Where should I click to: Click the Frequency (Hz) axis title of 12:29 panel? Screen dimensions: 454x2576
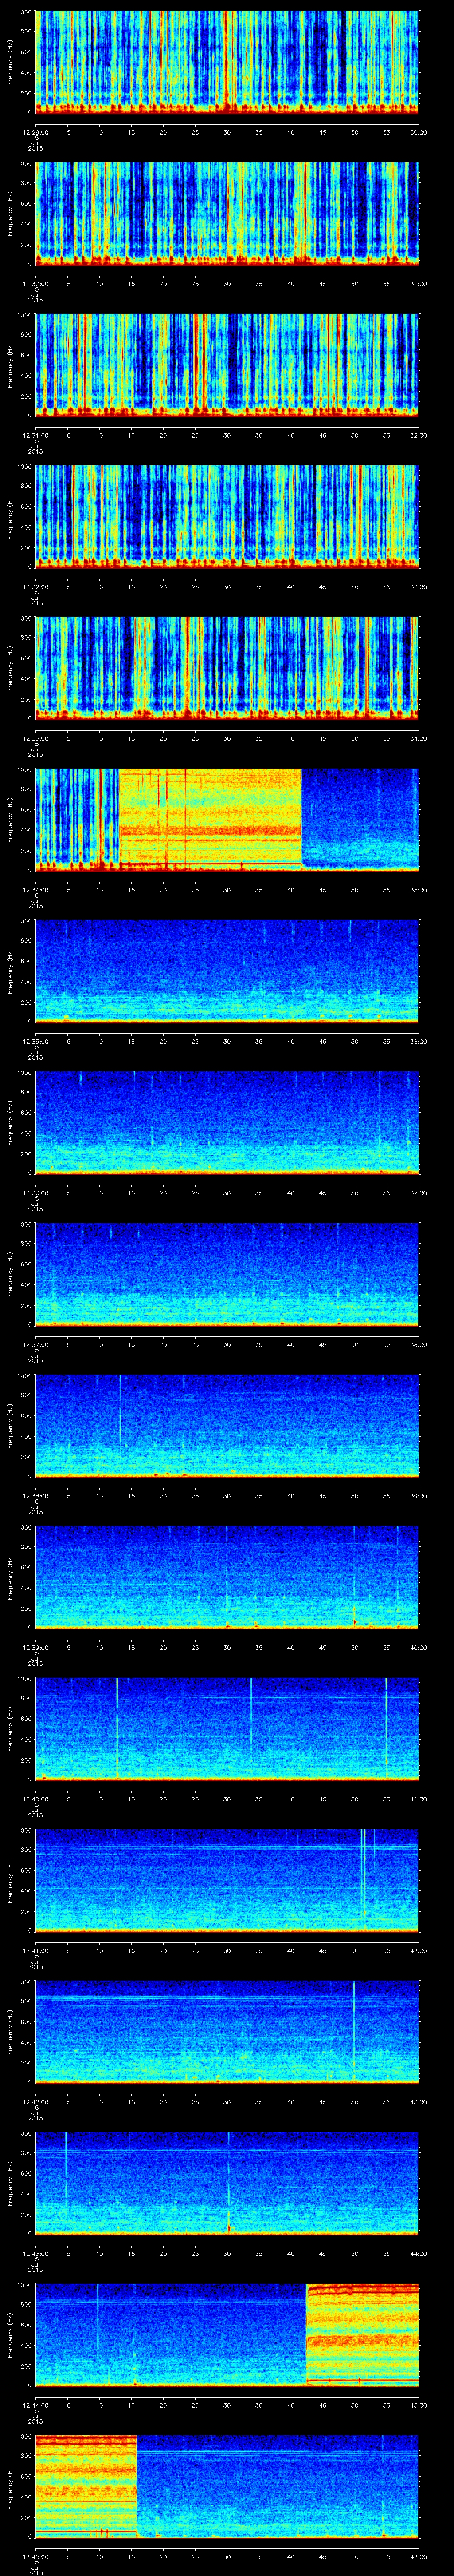coord(10,62)
